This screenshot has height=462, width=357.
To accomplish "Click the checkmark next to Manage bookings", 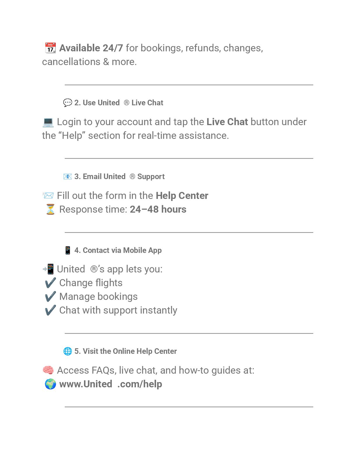I will pos(50,296).
